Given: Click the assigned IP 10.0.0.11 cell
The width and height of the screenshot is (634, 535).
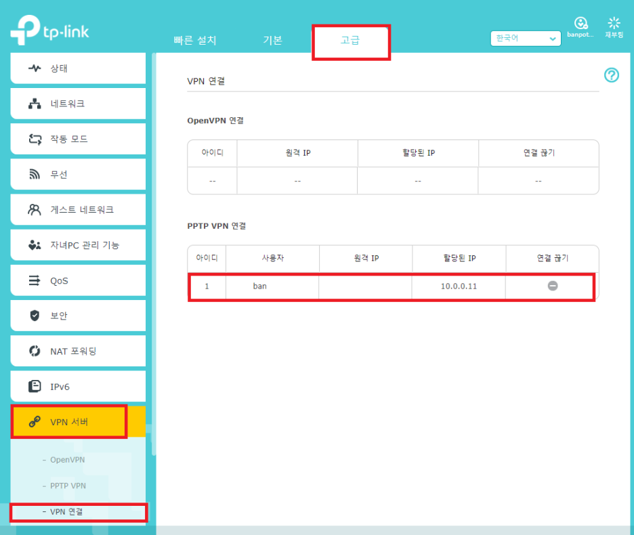Looking at the screenshot, I should [459, 286].
